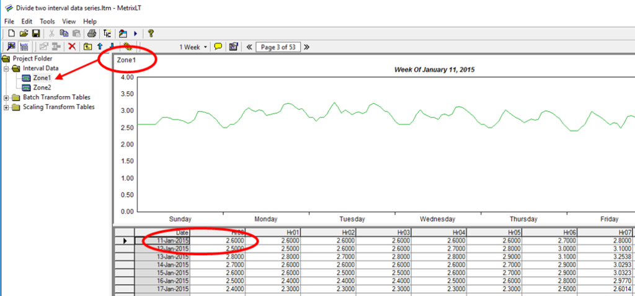The height and width of the screenshot is (296, 635).
Task: Delete the item with the red X icon
Action: (72, 47)
